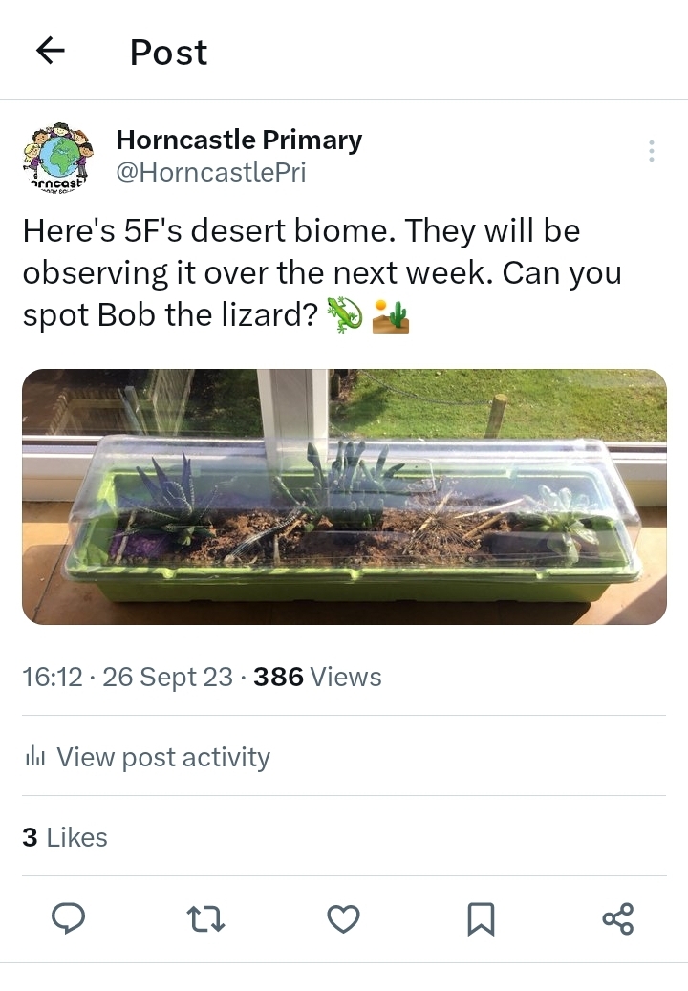Tap the 16:12 · 26 Sept 23 timestamp
688x991 pixels.
(x=128, y=677)
